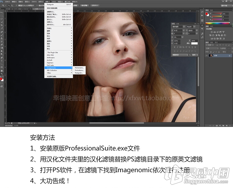The image size is (233, 188).
Task: Select the Clone Stamp tool
Action: point(2,38)
